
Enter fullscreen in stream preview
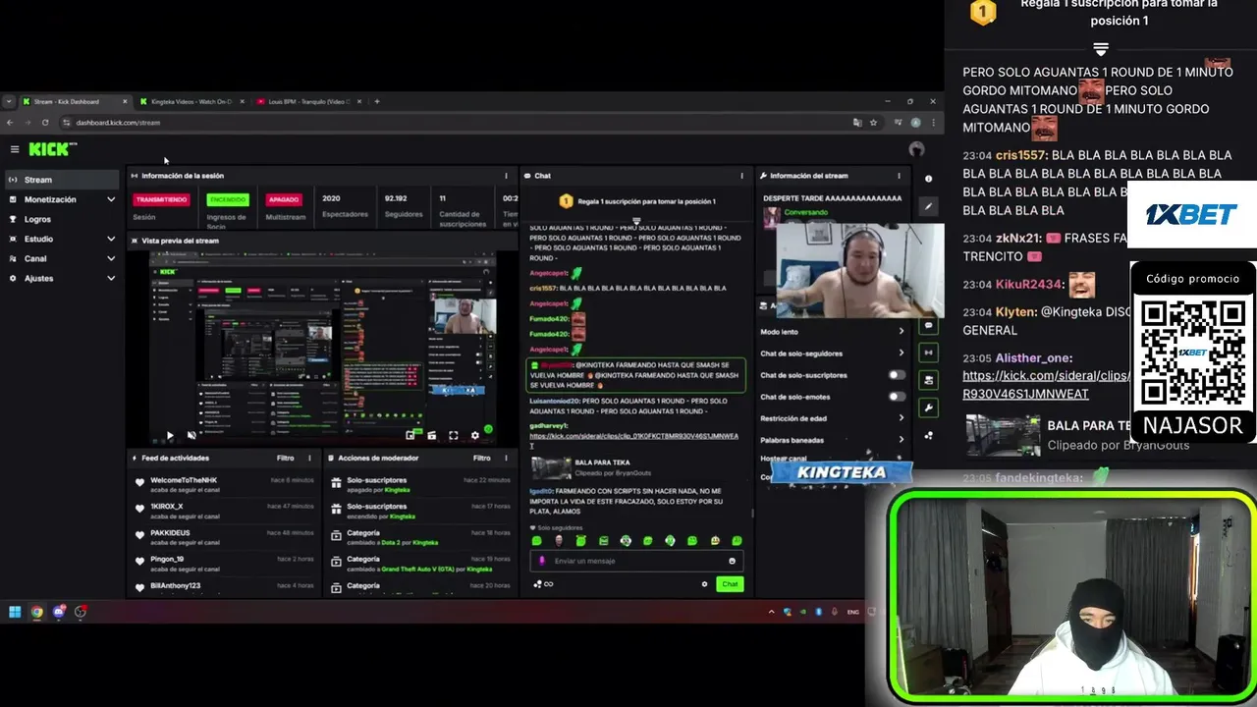pos(454,435)
